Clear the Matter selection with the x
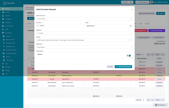169x108 pixels. pos(129,40)
